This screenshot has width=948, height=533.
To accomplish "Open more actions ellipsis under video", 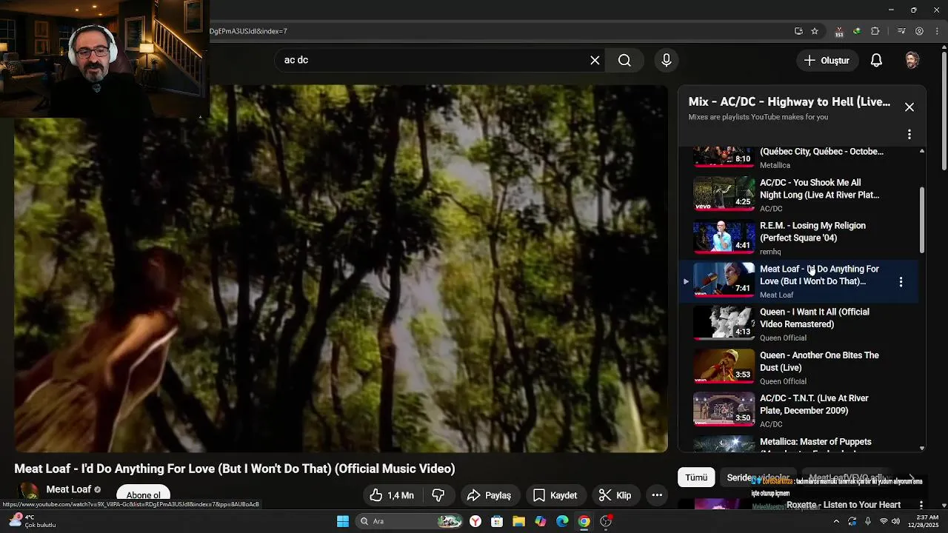I will click(657, 495).
